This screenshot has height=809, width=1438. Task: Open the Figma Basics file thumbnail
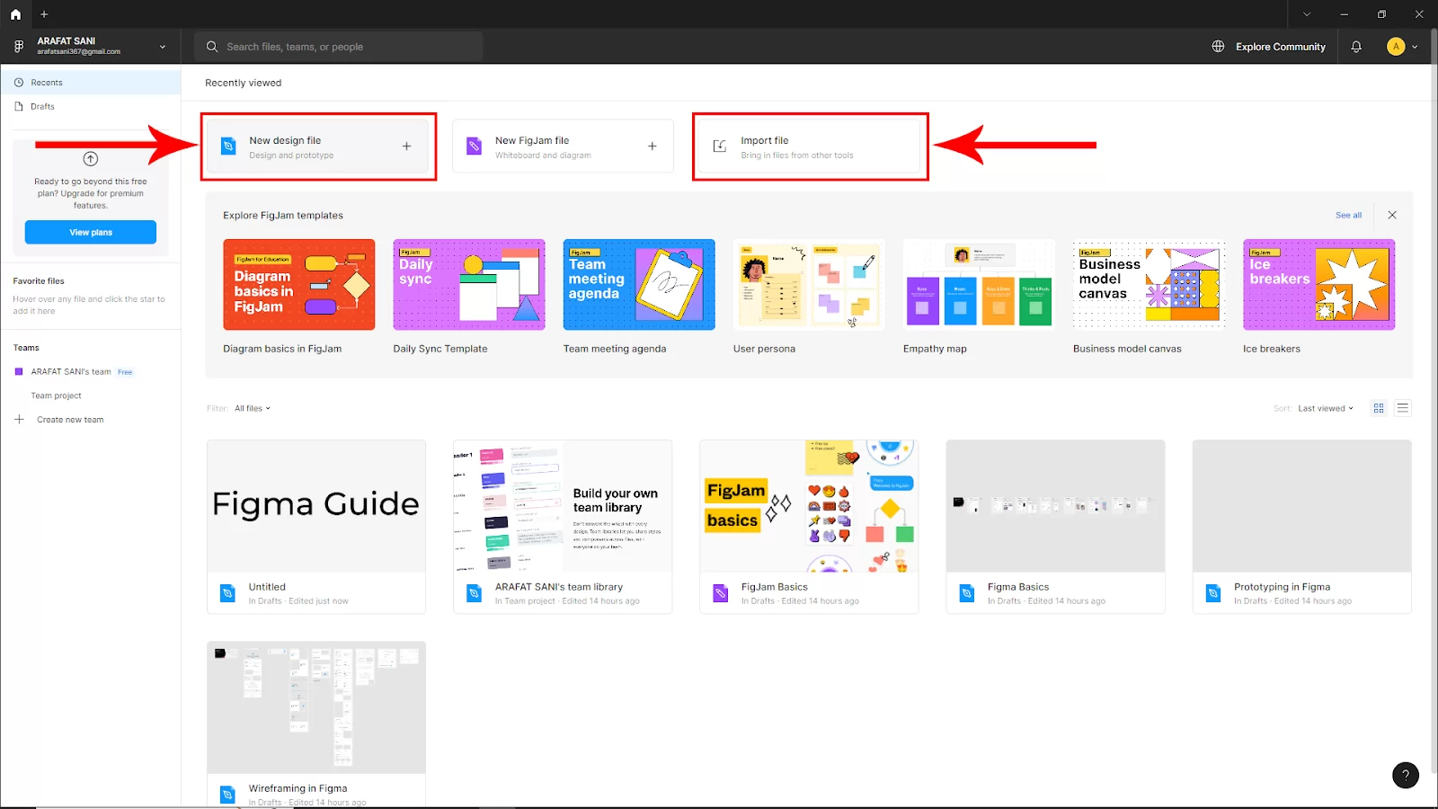pyautogui.click(x=1055, y=506)
